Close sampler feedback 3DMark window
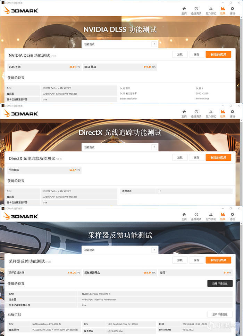The image size is (243, 336). [x=239, y=208]
